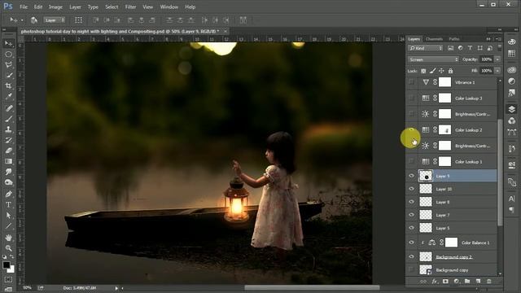Select the Horizontal Type tool
The width and height of the screenshot is (521, 293).
(9, 204)
